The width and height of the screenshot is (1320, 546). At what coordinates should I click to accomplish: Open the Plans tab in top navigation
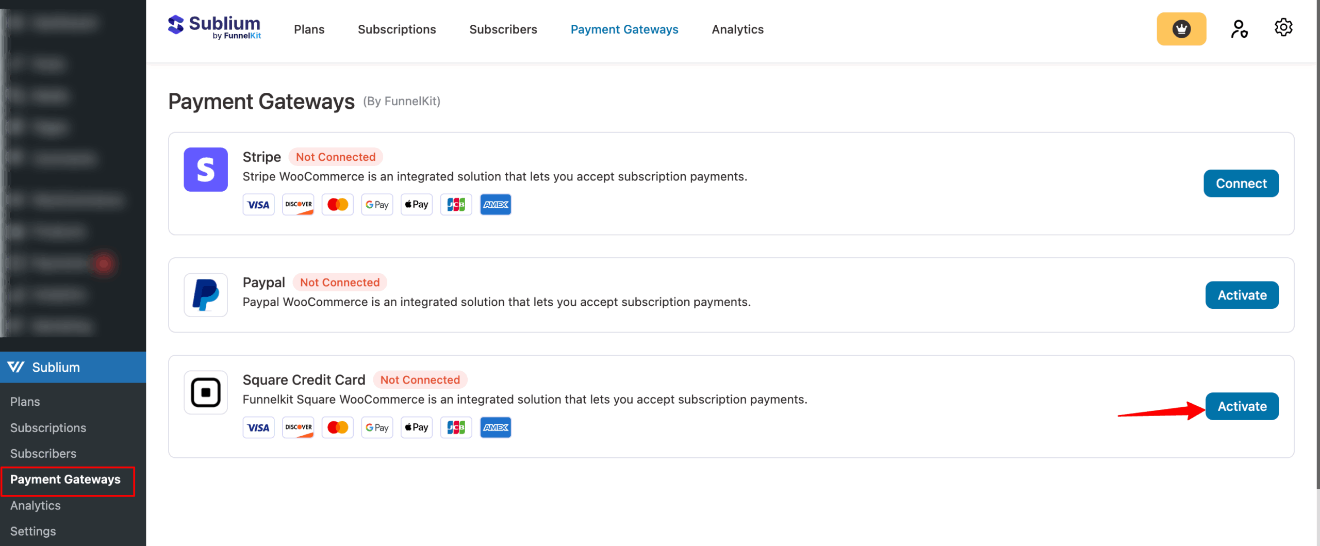point(309,29)
